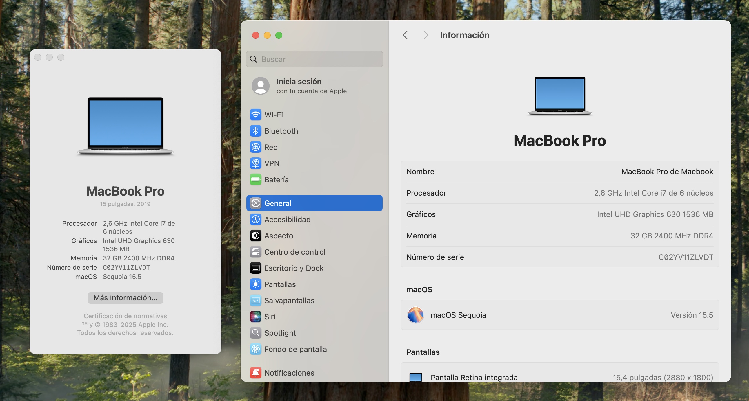Click the Número de serie label in Información
Screen dimensions: 749x401
[435, 257]
